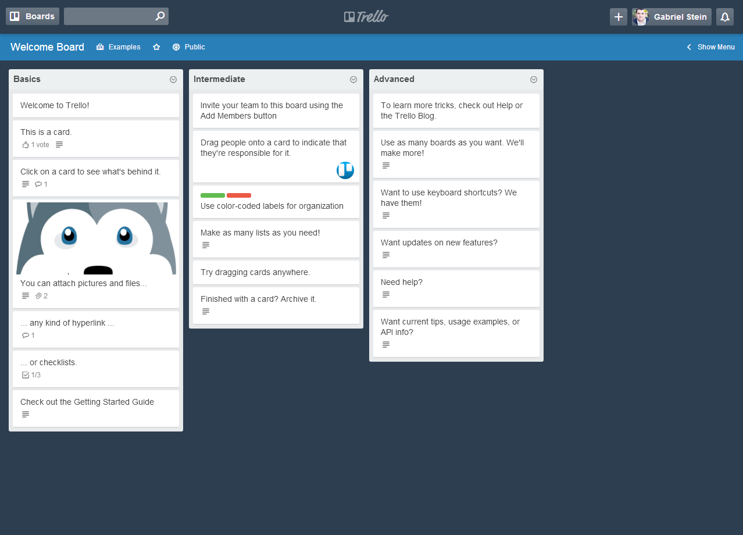Open 'Try dragging cards anywhere.' card
Image resolution: width=743 pixels, height=535 pixels.
tap(276, 273)
